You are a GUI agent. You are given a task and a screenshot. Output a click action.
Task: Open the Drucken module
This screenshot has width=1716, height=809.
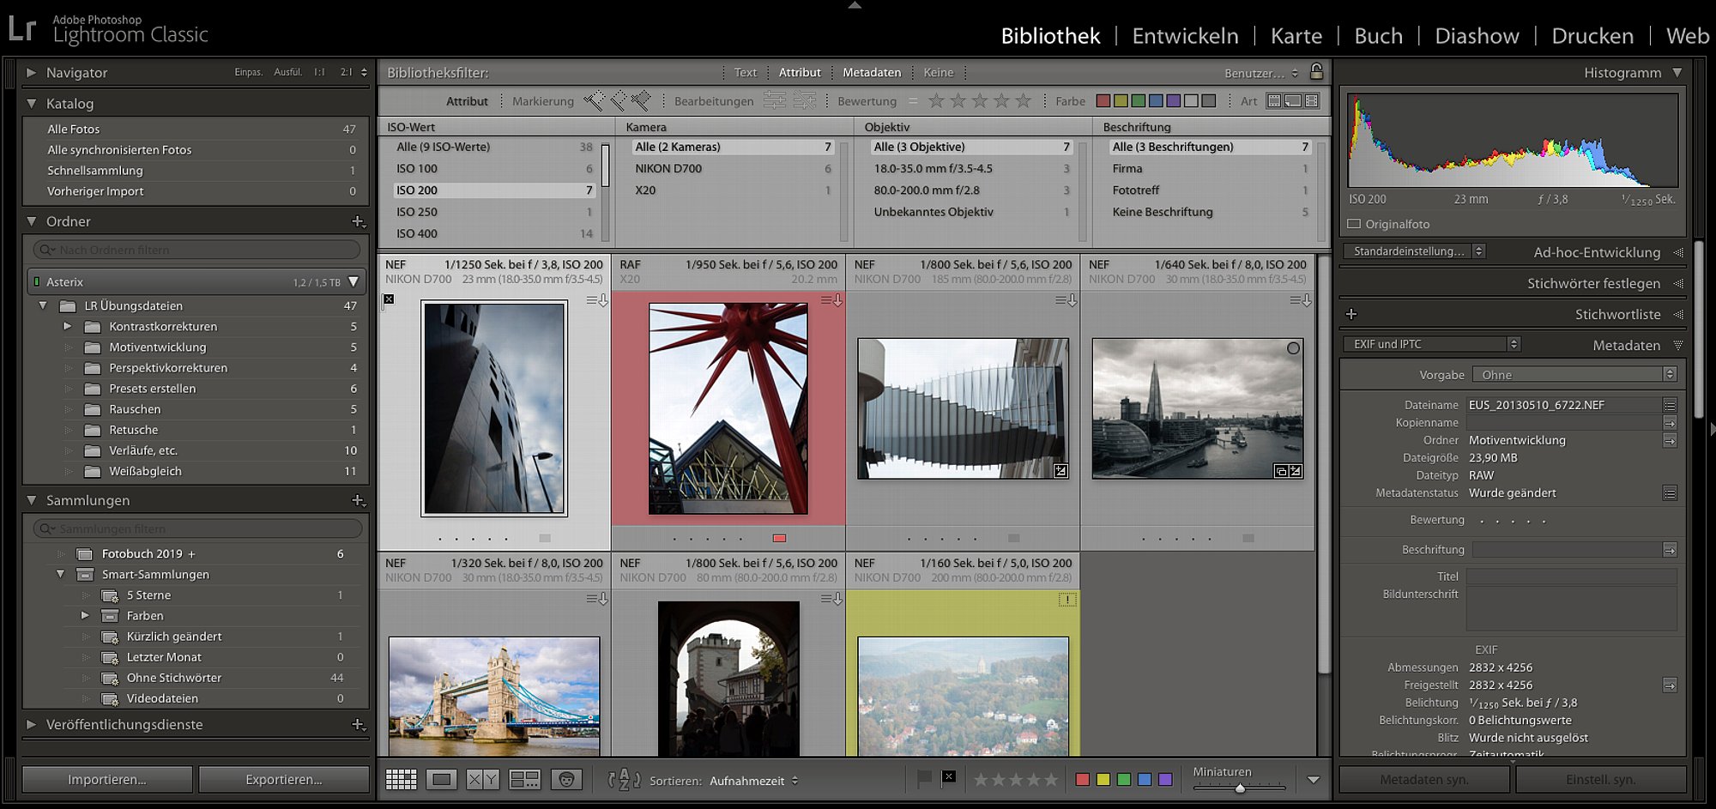1592,36
